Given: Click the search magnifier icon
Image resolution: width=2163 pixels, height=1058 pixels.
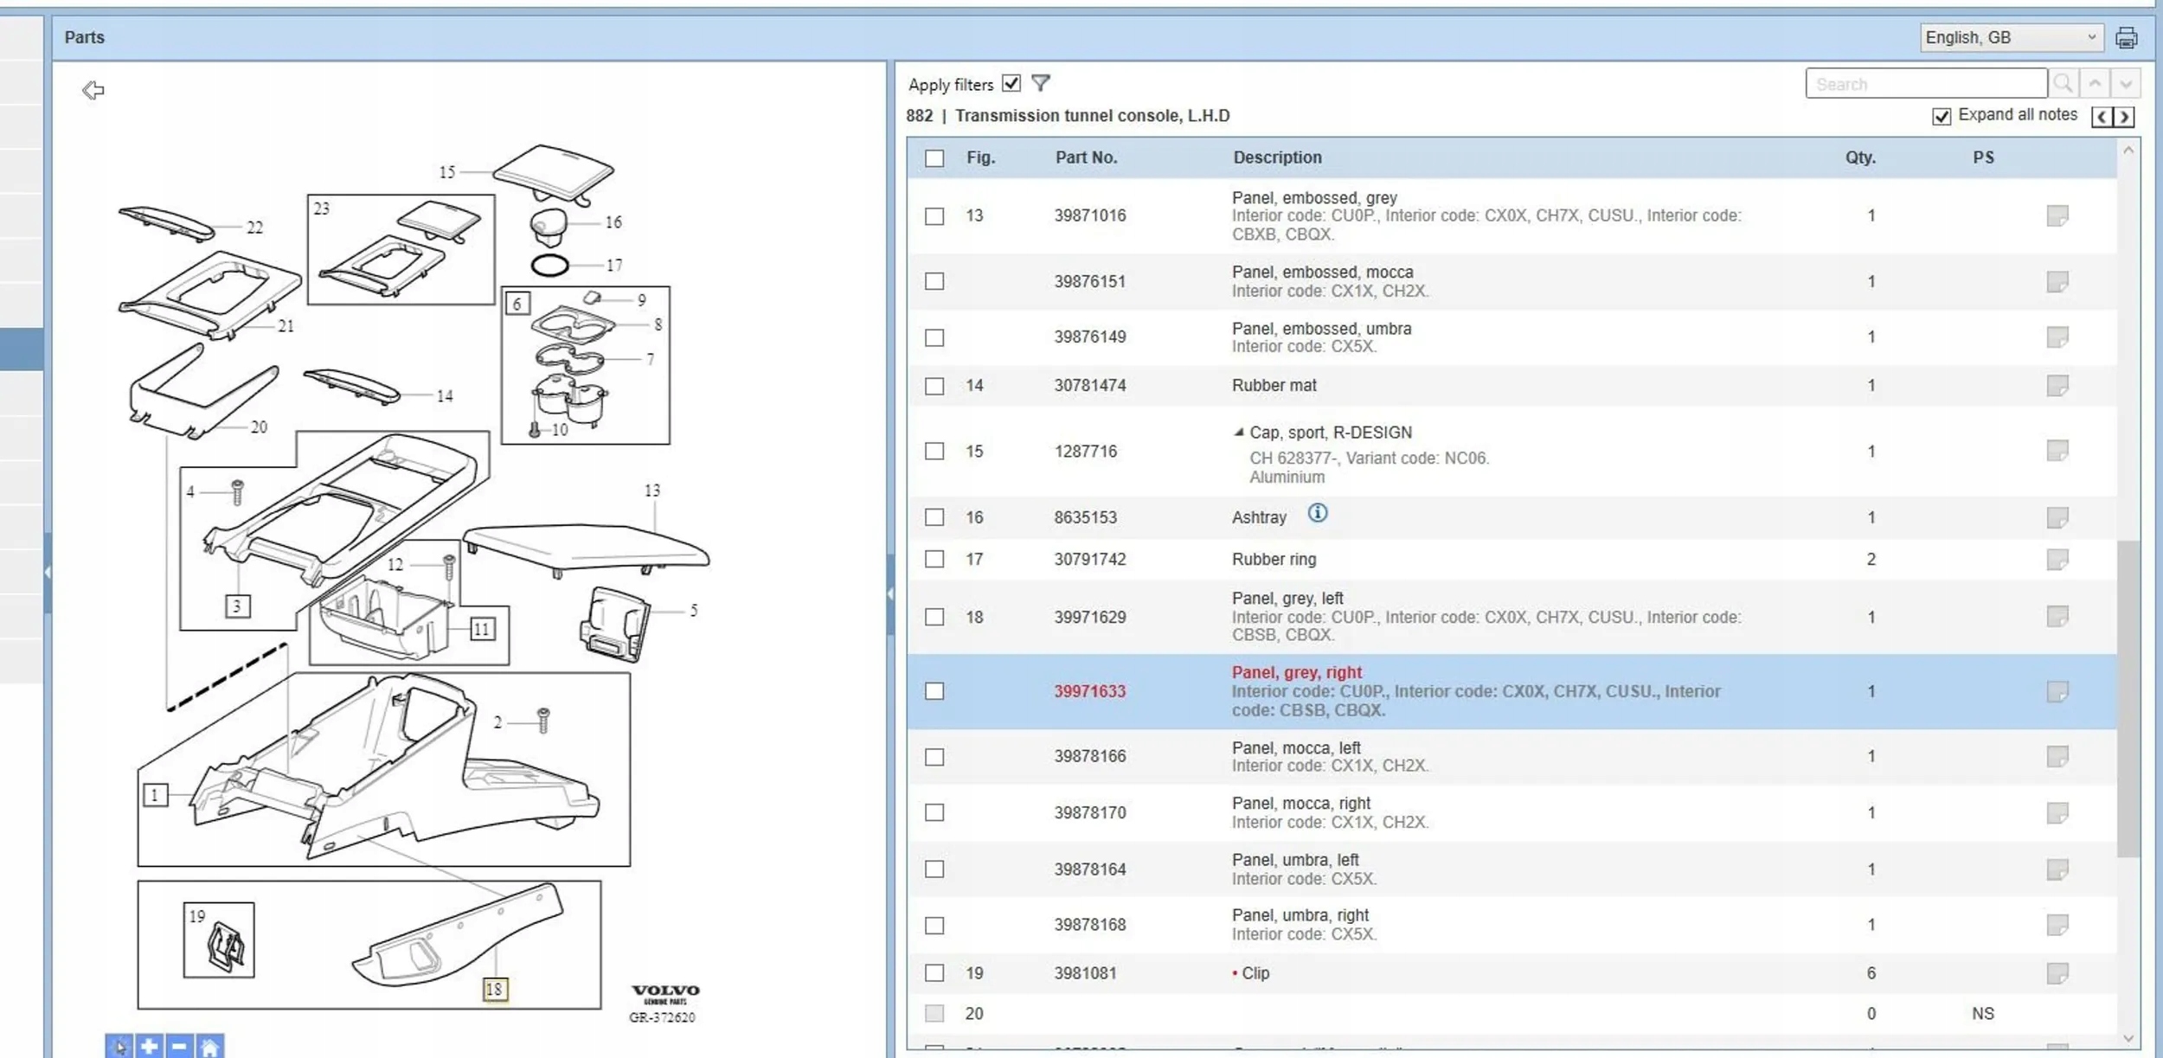Looking at the screenshot, I should (2063, 83).
